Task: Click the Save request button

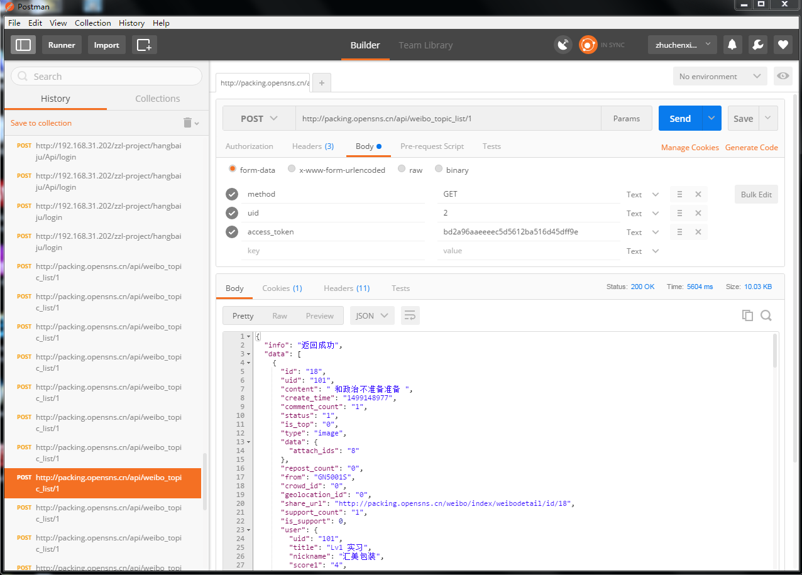Action: pyautogui.click(x=743, y=118)
